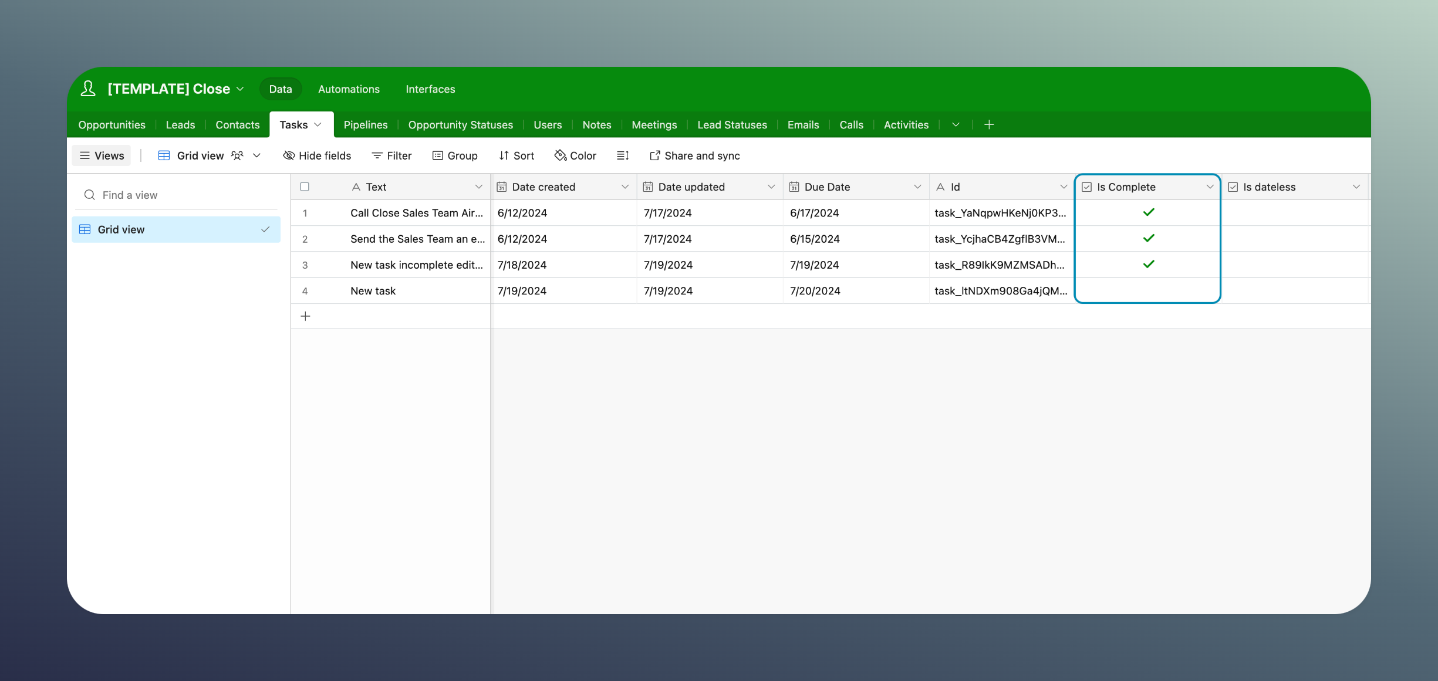Click the Find a view search field
This screenshot has height=681, width=1438.
(176, 195)
